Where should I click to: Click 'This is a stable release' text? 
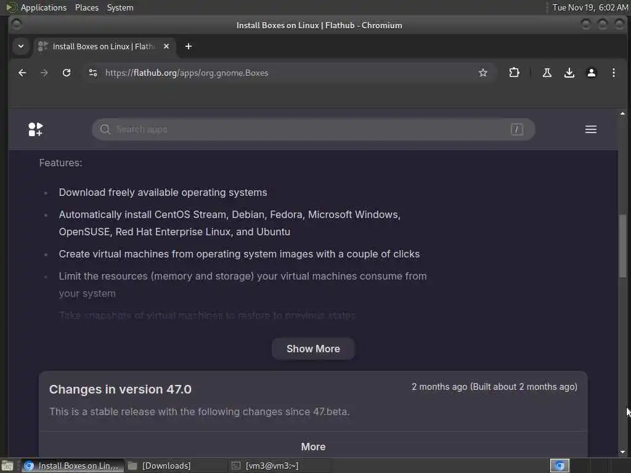pos(199,411)
